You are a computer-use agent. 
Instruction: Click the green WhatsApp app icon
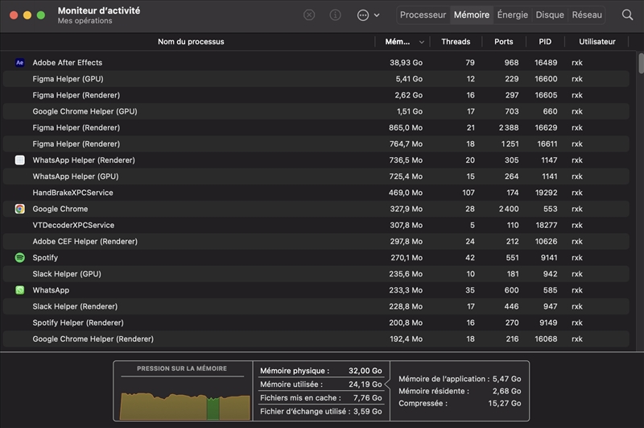19,290
